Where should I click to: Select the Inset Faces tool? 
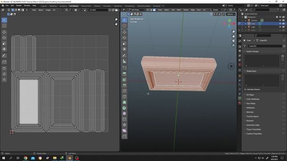click(x=125, y=80)
